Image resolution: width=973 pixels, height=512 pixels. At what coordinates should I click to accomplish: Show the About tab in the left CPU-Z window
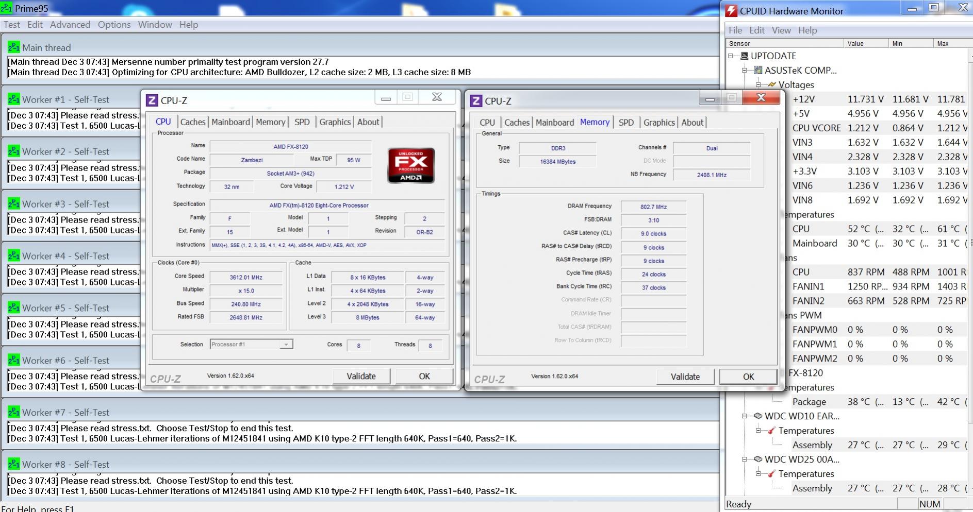(368, 122)
